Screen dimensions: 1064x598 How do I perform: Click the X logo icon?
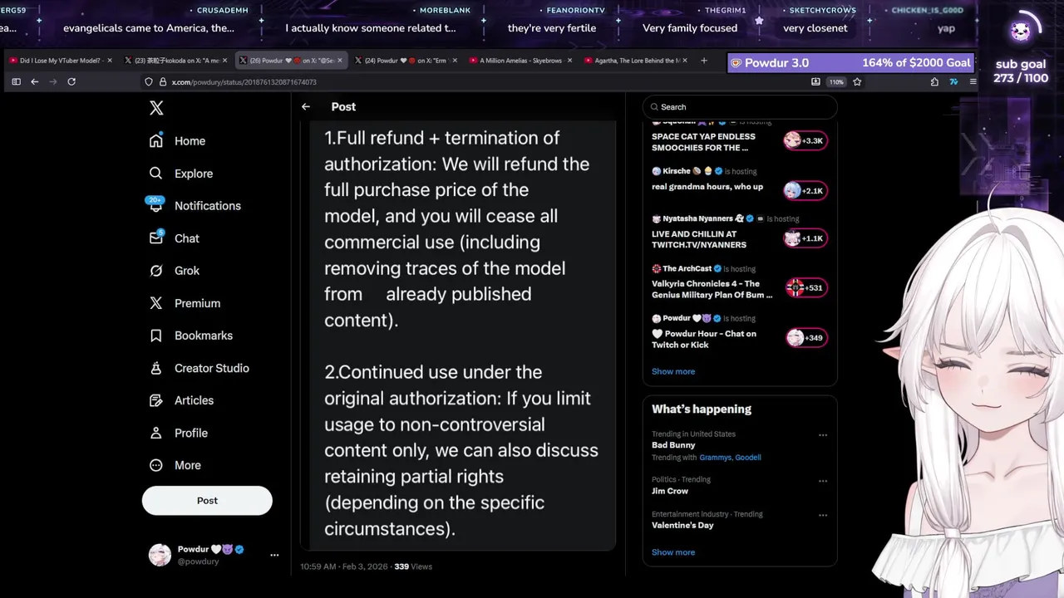coord(156,108)
